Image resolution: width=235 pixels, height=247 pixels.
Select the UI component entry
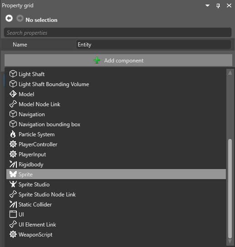pyautogui.click(x=116, y=214)
